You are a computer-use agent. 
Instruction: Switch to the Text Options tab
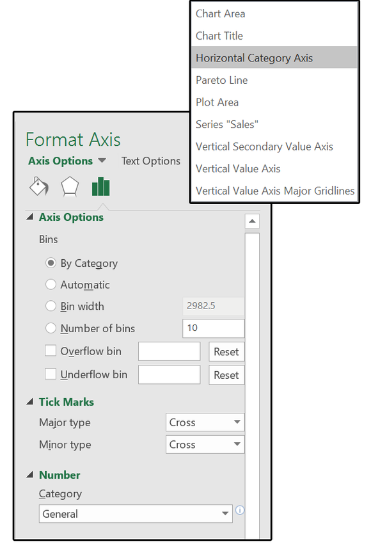click(151, 161)
